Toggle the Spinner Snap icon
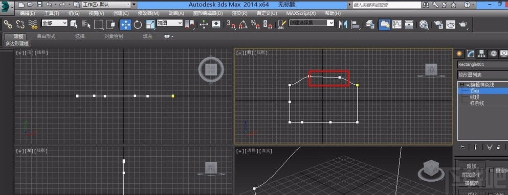 (267, 25)
